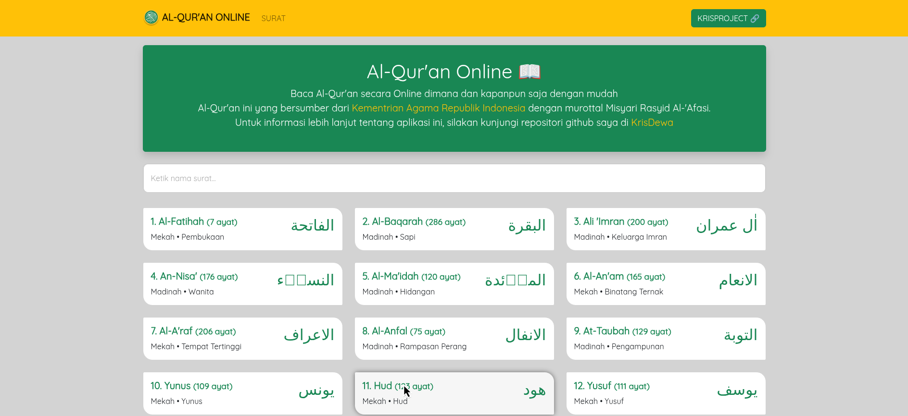The width and height of the screenshot is (908, 416).
Task: Open surah 4. An-Nisa' card
Action: pyautogui.click(x=243, y=284)
